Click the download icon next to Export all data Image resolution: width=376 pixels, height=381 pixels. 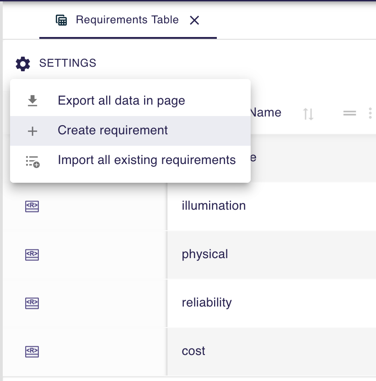click(x=32, y=100)
